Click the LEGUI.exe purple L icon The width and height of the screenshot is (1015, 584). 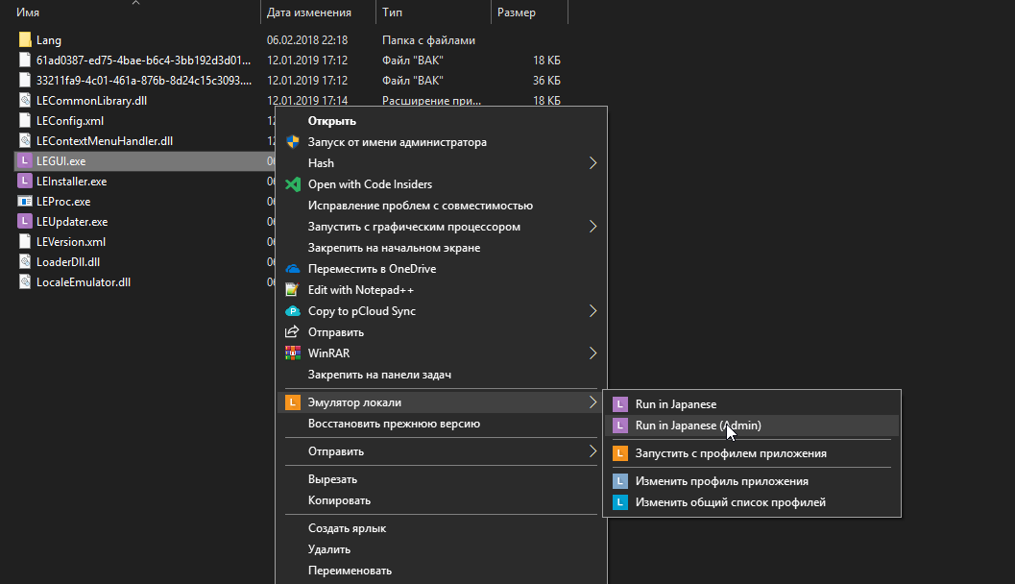click(25, 160)
